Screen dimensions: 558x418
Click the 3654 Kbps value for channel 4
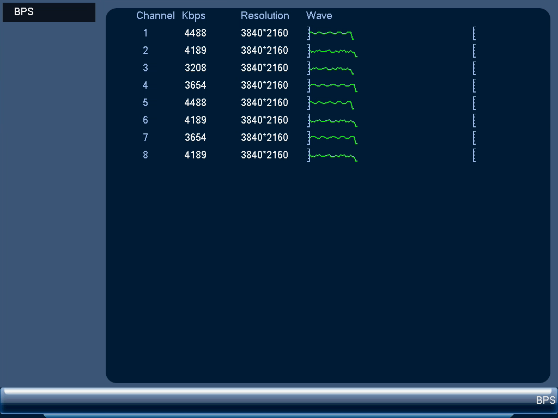pos(196,85)
